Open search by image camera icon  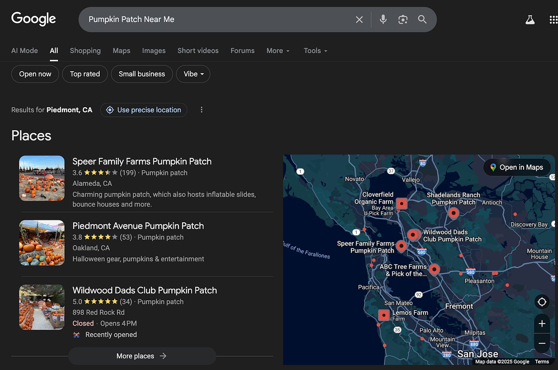point(403,20)
